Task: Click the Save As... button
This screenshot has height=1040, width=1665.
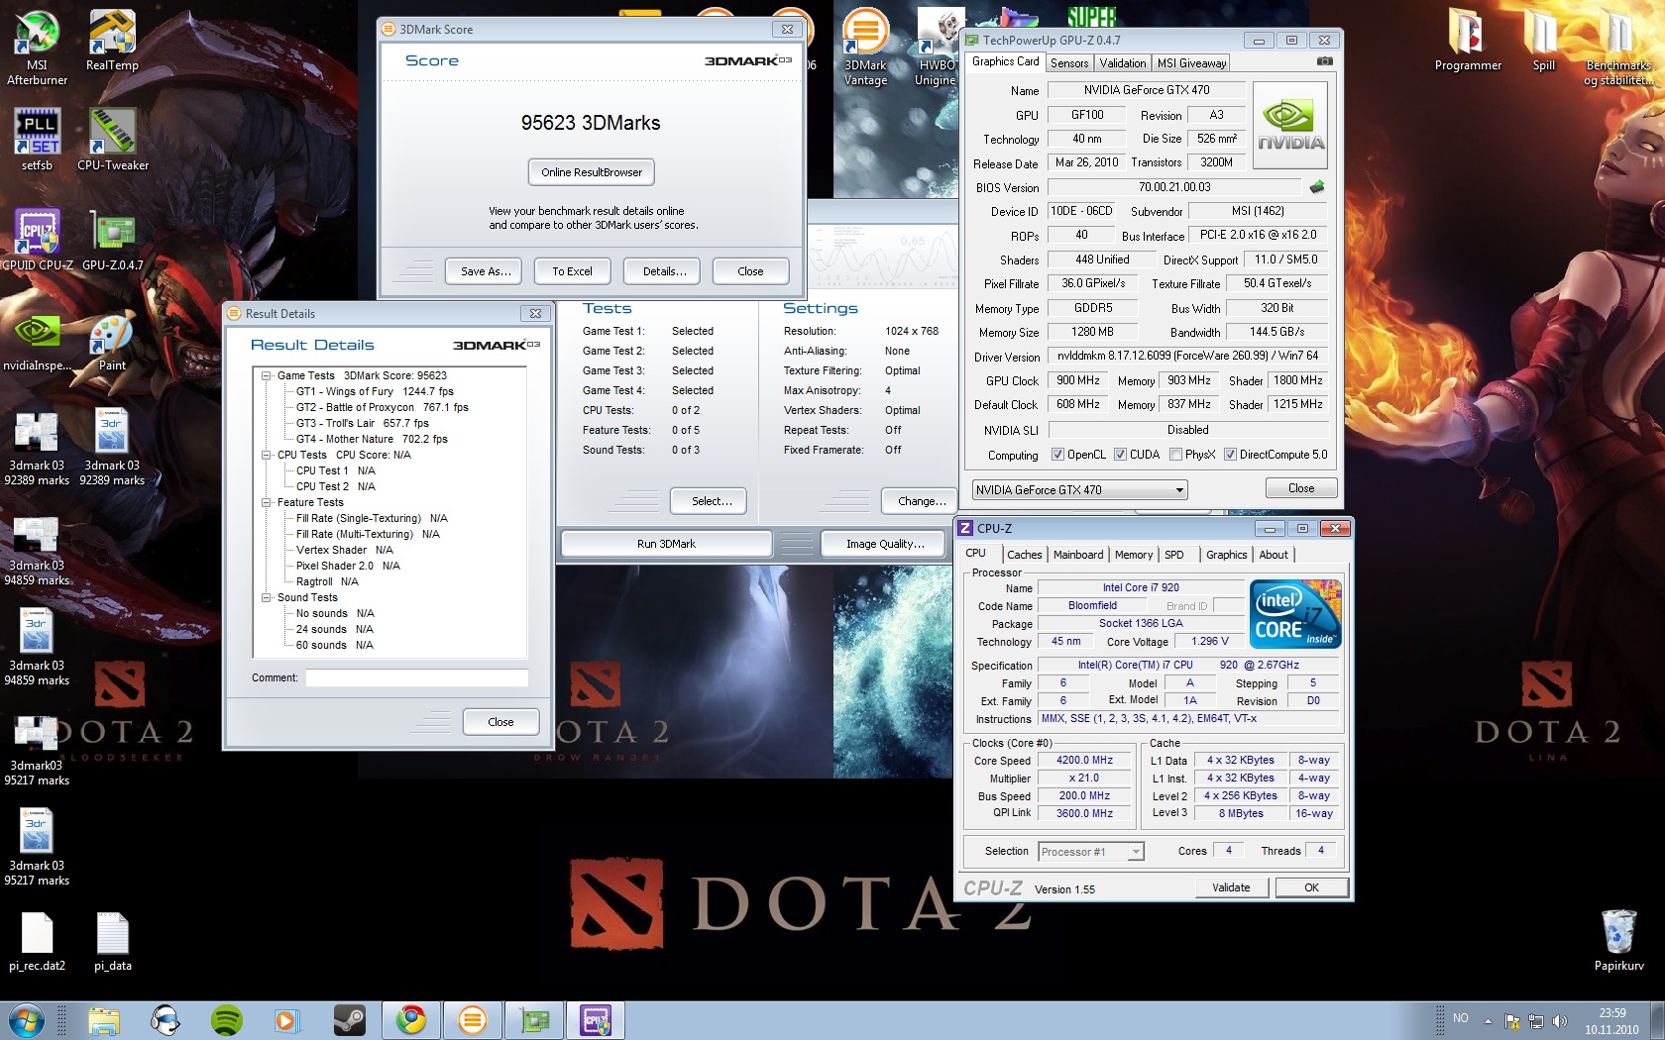Action: (486, 271)
